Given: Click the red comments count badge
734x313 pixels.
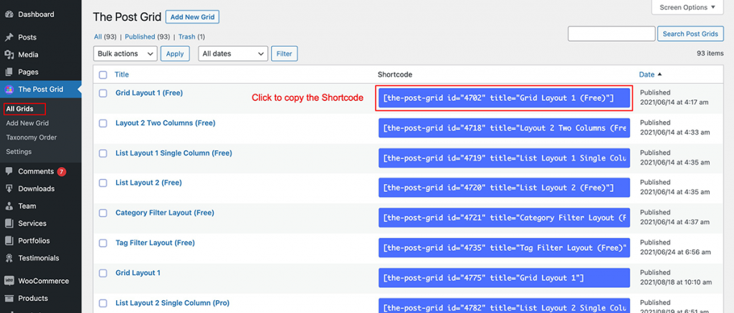Looking at the screenshot, I should pyautogui.click(x=62, y=172).
